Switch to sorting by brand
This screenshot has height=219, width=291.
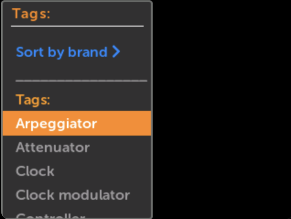(x=62, y=52)
